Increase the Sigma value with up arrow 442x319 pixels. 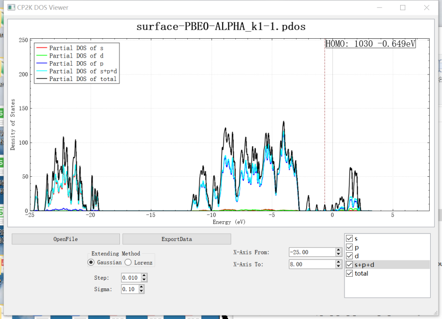141,287
